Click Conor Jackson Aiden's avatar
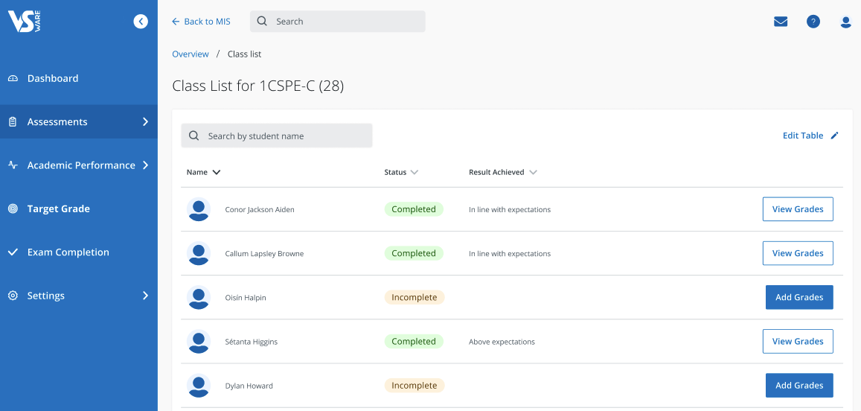 click(198, 209)
